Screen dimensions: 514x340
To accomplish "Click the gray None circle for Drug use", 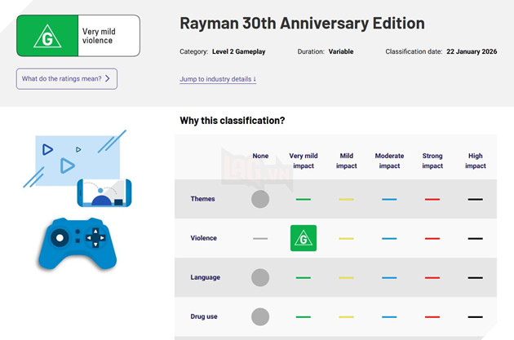I will 260,316.
